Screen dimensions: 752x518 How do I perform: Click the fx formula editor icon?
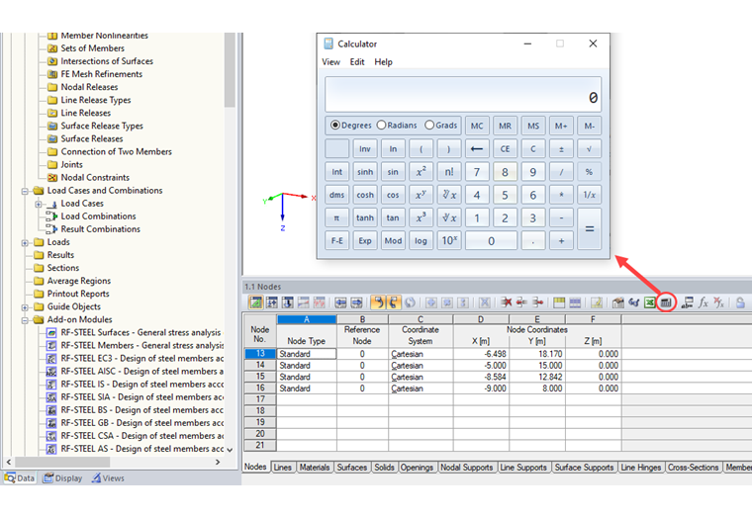(703, 302)
